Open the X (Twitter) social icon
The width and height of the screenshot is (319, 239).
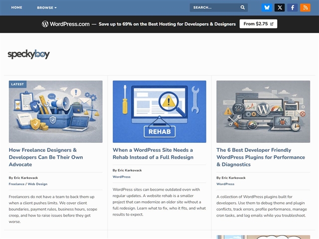280,7
